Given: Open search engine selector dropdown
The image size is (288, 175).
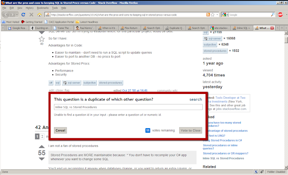Looking at the screenshot, I should click(x=225, y=15).
